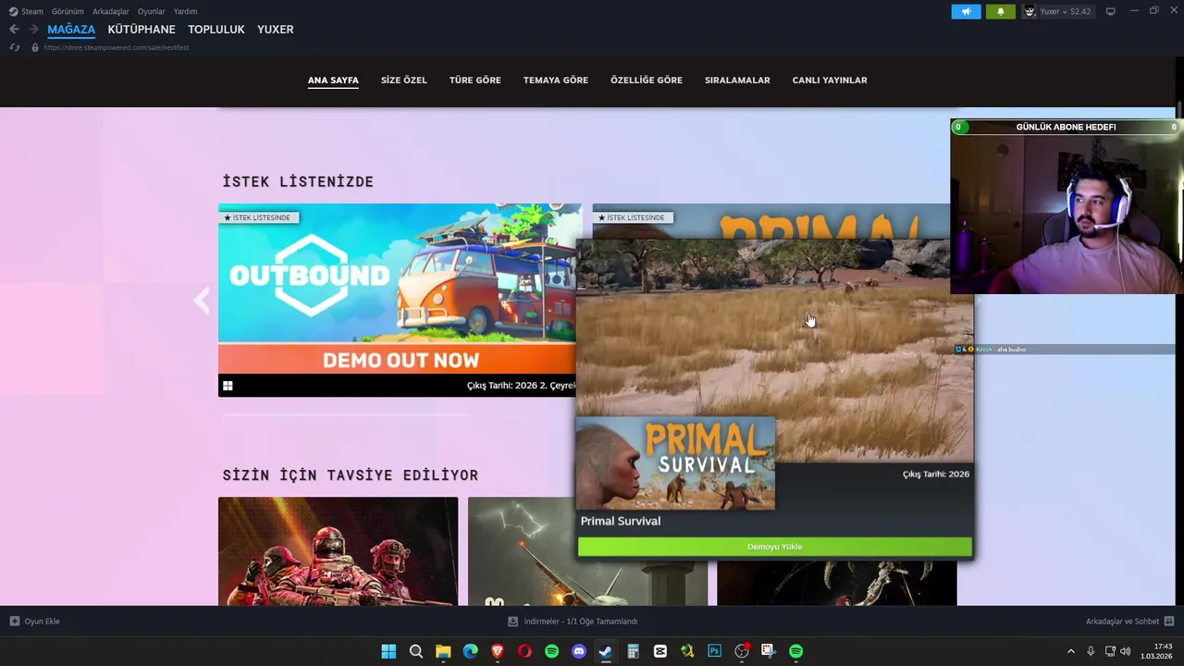Open the Outbound demo banner
1184x666 pixels.
[x=400, y=289]
